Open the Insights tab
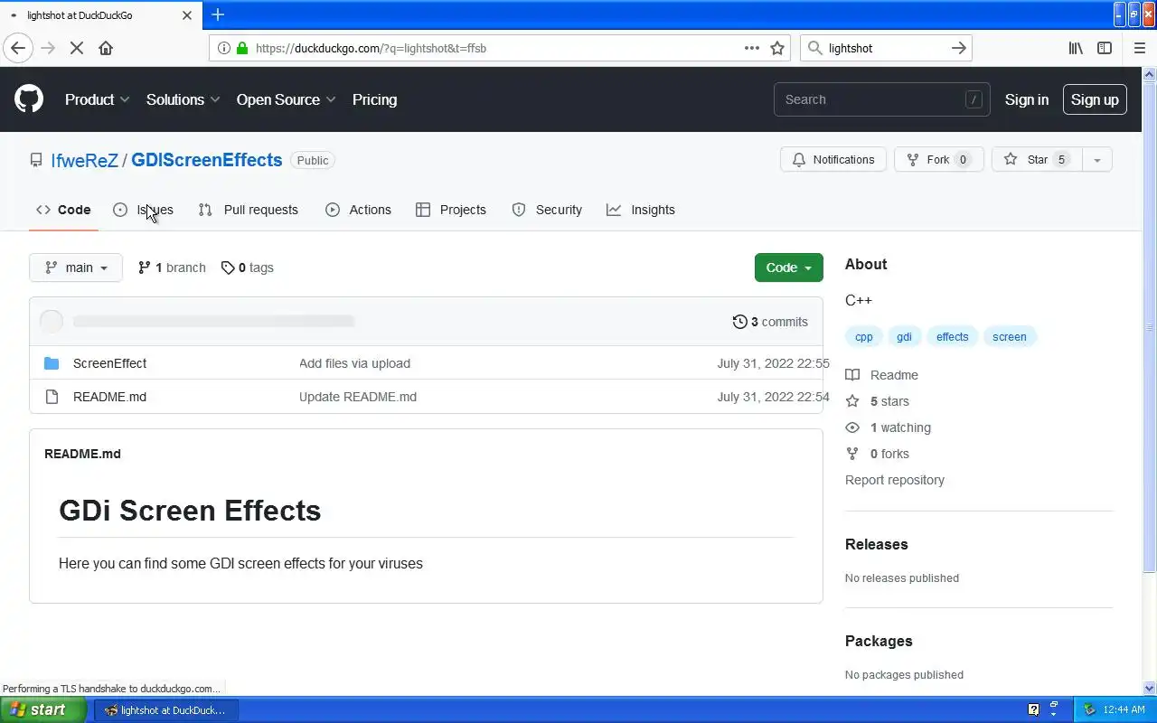This screenshot has height=723, width=1157. pyautogui.click(x=641, y=210)
